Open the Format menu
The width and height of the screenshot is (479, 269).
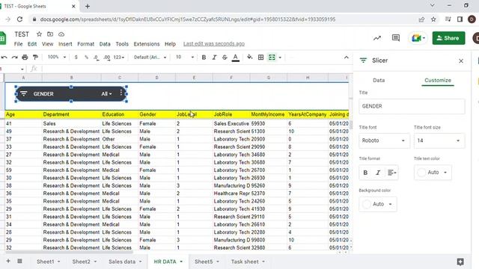pyautogui.click(x=86, y=44)
